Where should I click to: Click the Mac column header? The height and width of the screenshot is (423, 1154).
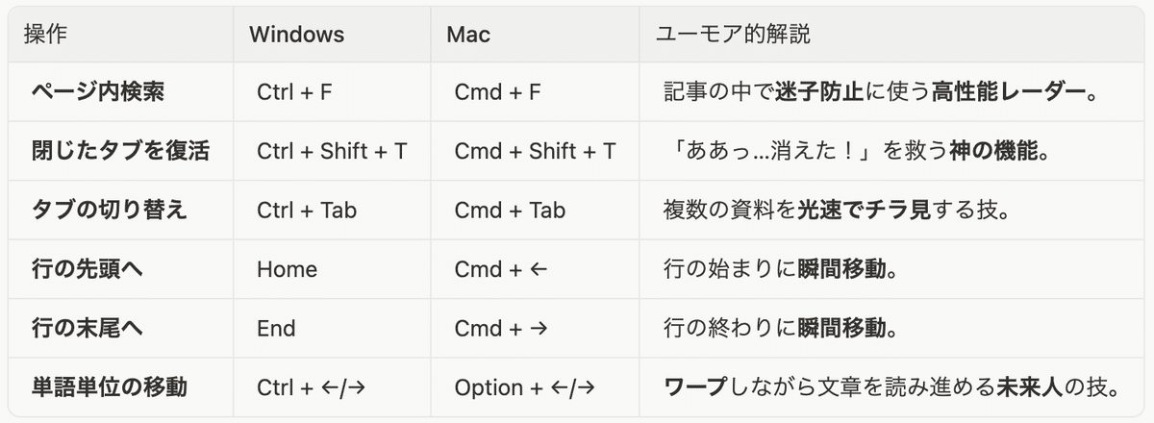(x=468, y=35)
